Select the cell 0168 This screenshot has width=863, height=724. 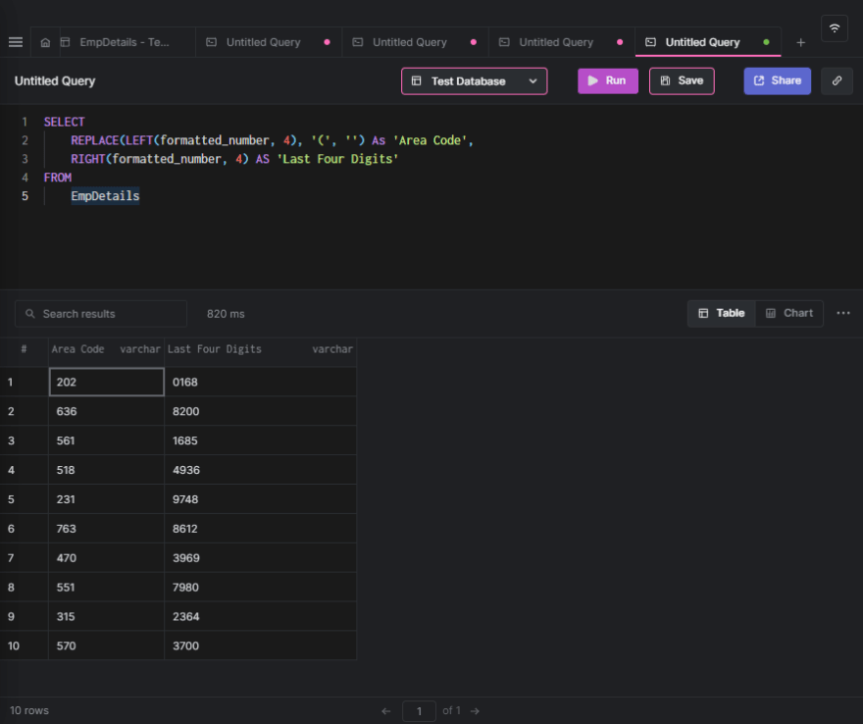pos(260,382)
